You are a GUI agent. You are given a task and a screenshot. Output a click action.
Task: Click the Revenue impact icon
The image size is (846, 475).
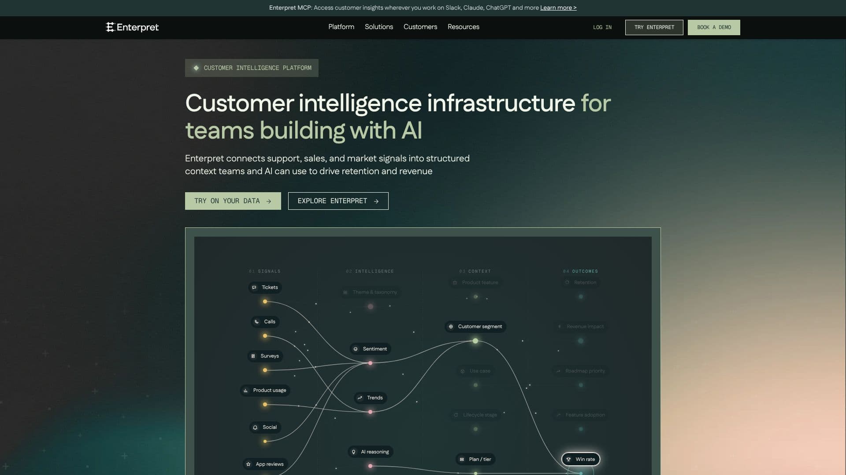click(x=560, y=327)
